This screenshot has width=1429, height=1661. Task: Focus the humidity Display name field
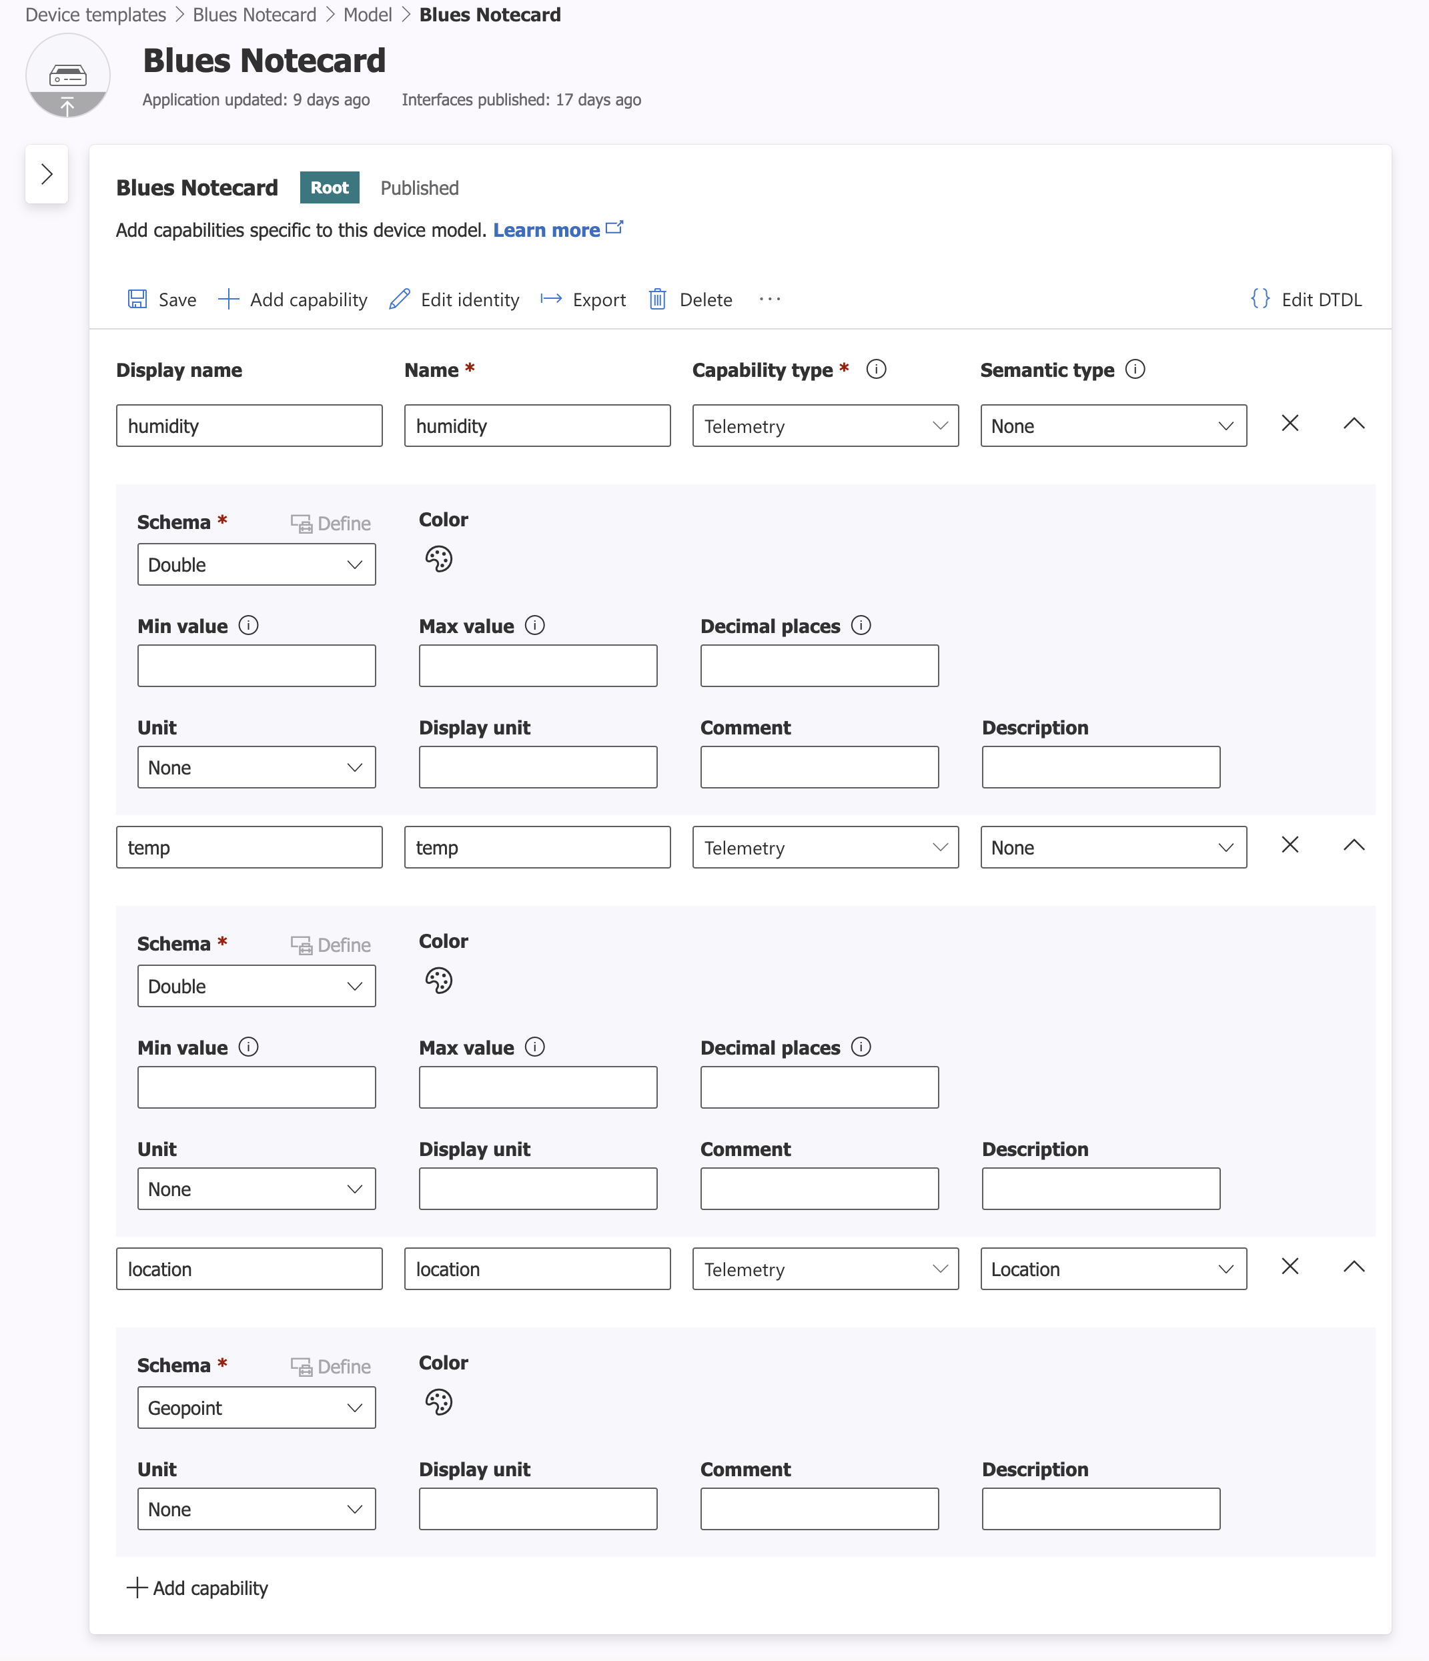(x=250, y=426)
